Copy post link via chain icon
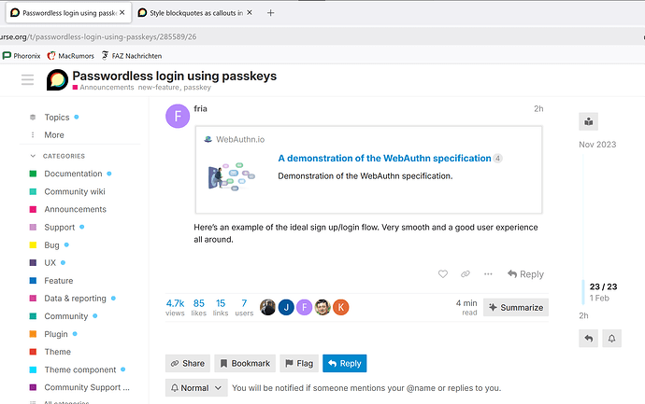Image resolution: width=645 pixels, height=404 pixels. (466, 274)
